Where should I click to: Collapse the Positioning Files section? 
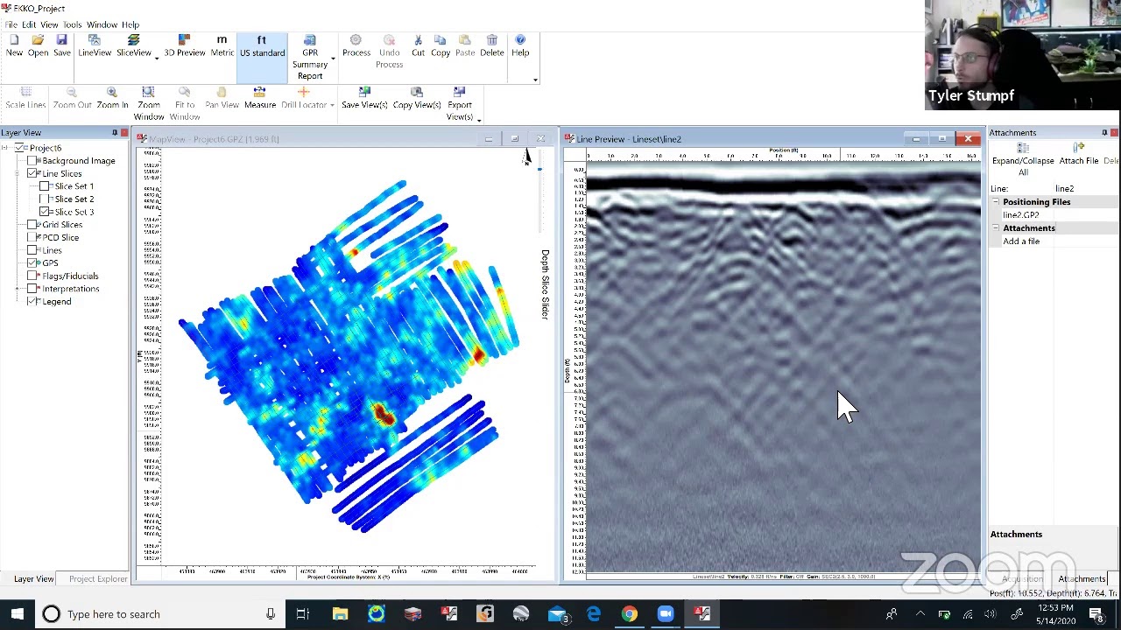coord(996,201)
